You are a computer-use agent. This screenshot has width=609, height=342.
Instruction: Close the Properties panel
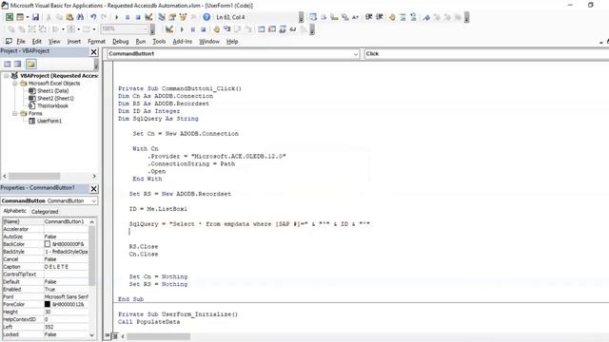(93, 188)
